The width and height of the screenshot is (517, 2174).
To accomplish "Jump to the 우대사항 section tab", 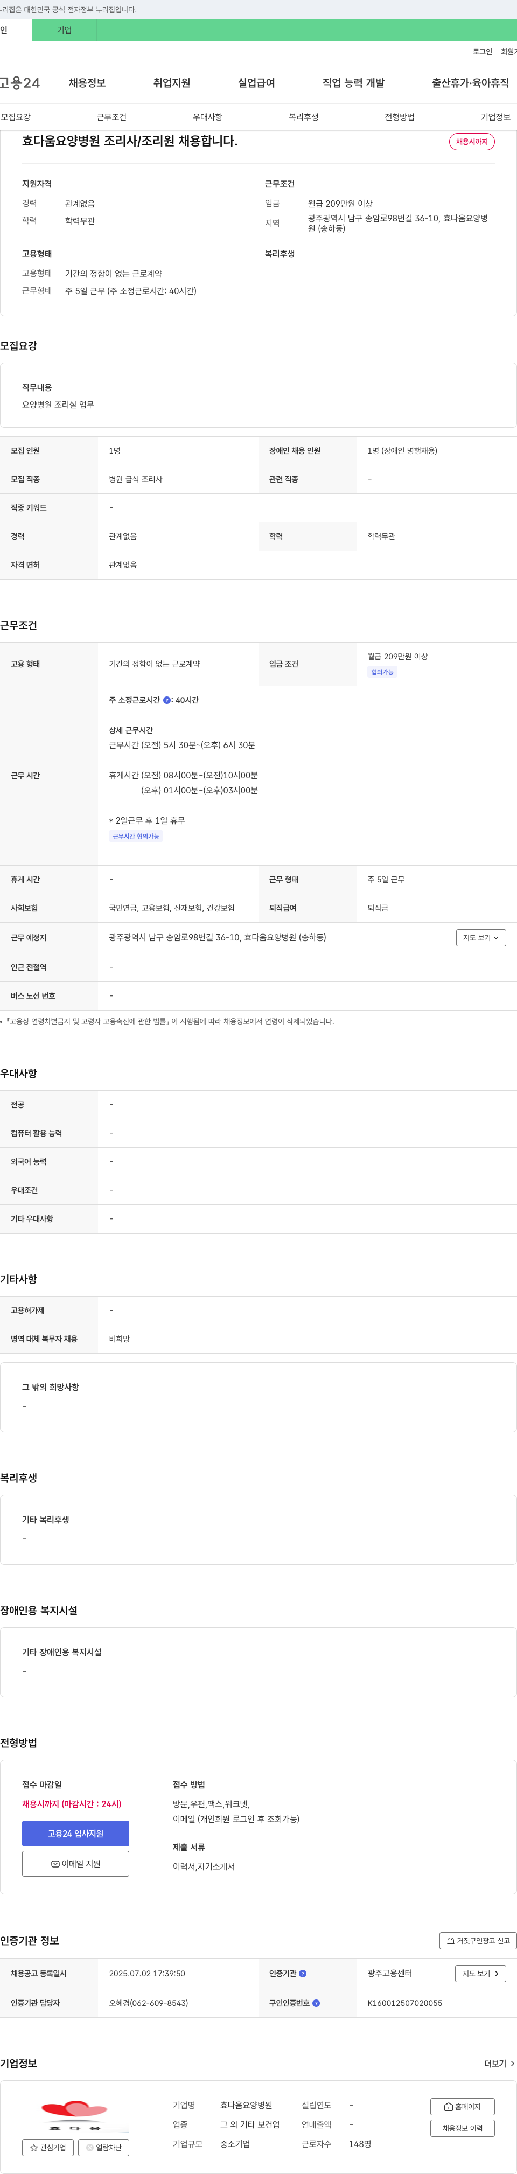I will [207, 117].
